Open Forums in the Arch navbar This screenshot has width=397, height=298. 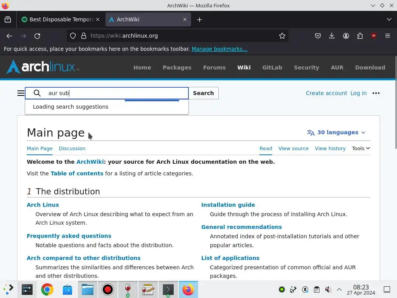click(x=214, y=68)
